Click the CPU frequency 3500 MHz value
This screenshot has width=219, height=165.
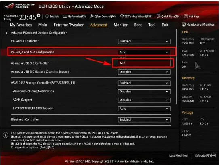point(187,43)
